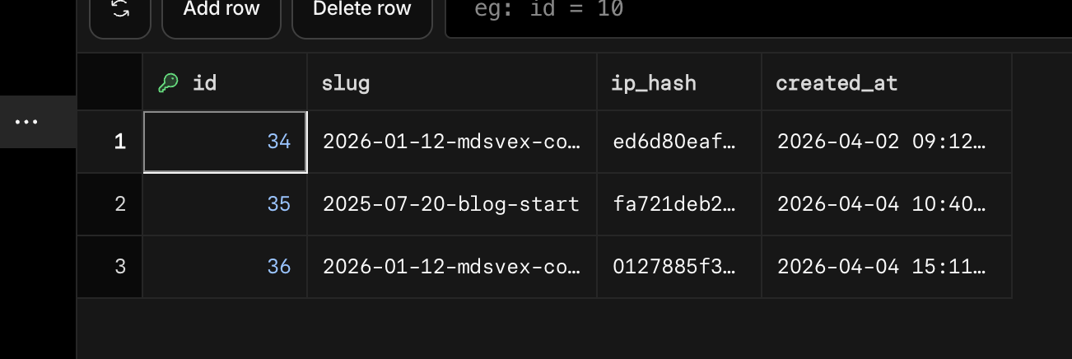
Task: Select row number 3 header
Action: pos(120,266)
